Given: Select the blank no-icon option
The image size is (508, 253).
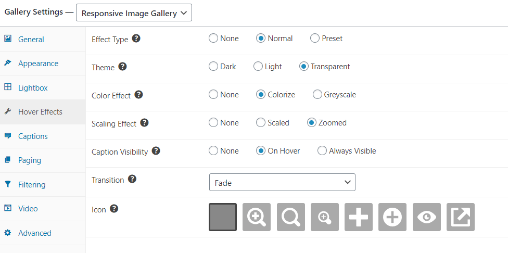Looking at the screenshot, I should click(223, 217).
